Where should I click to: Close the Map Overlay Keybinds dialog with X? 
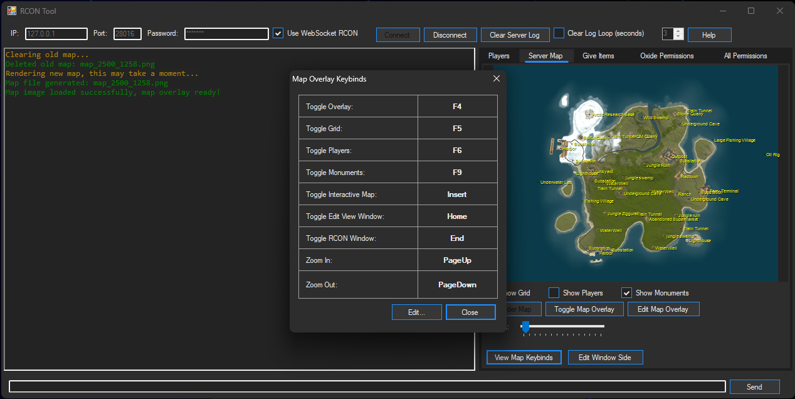(x=497, y=78)
